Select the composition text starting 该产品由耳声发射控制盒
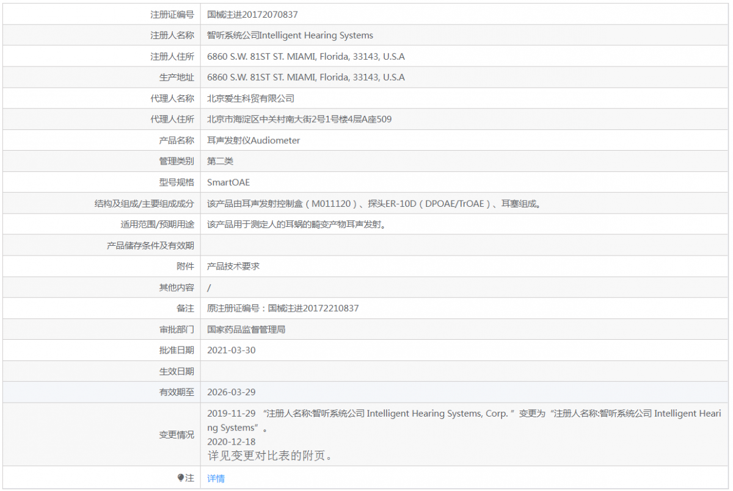Viewport: 733px width, 491px height. click(374, 204)
